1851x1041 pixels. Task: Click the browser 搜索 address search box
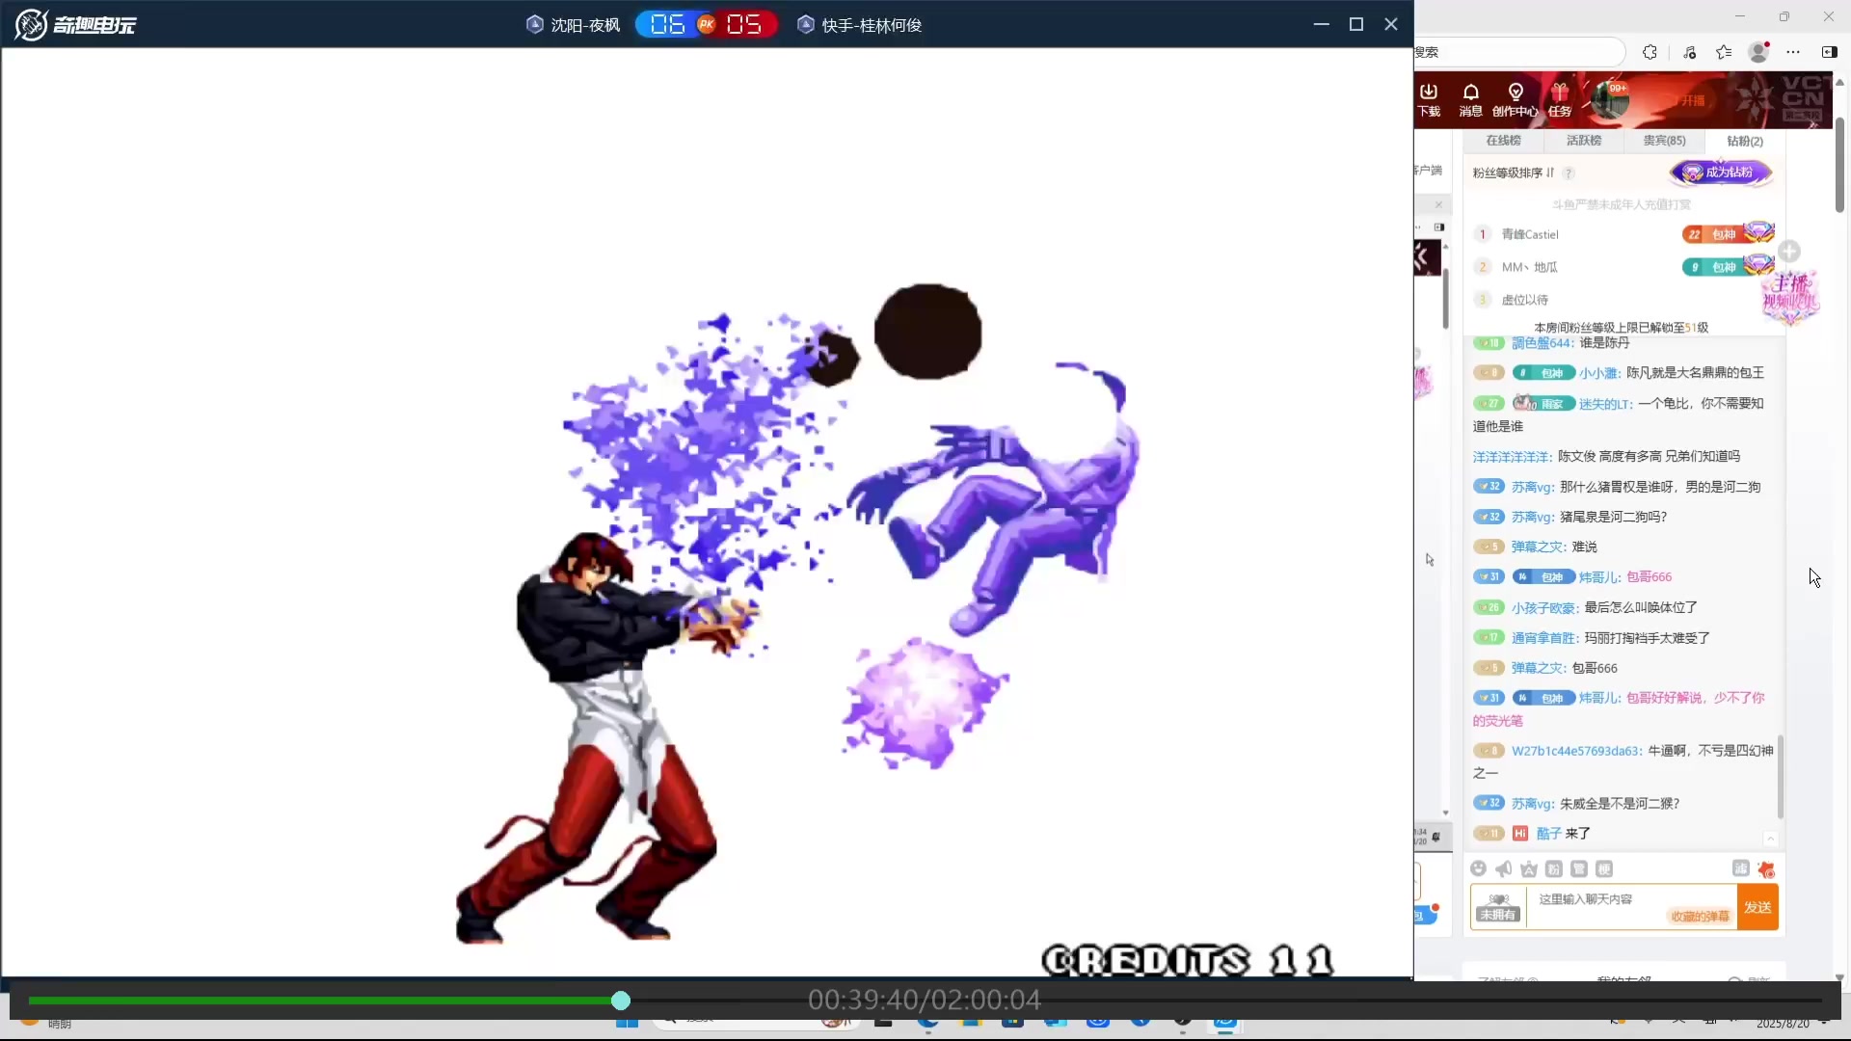[1518, 52]
